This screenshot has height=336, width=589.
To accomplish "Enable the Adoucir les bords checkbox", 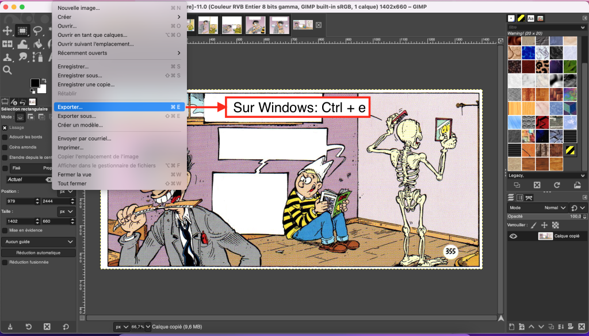I will coord(5,137).
